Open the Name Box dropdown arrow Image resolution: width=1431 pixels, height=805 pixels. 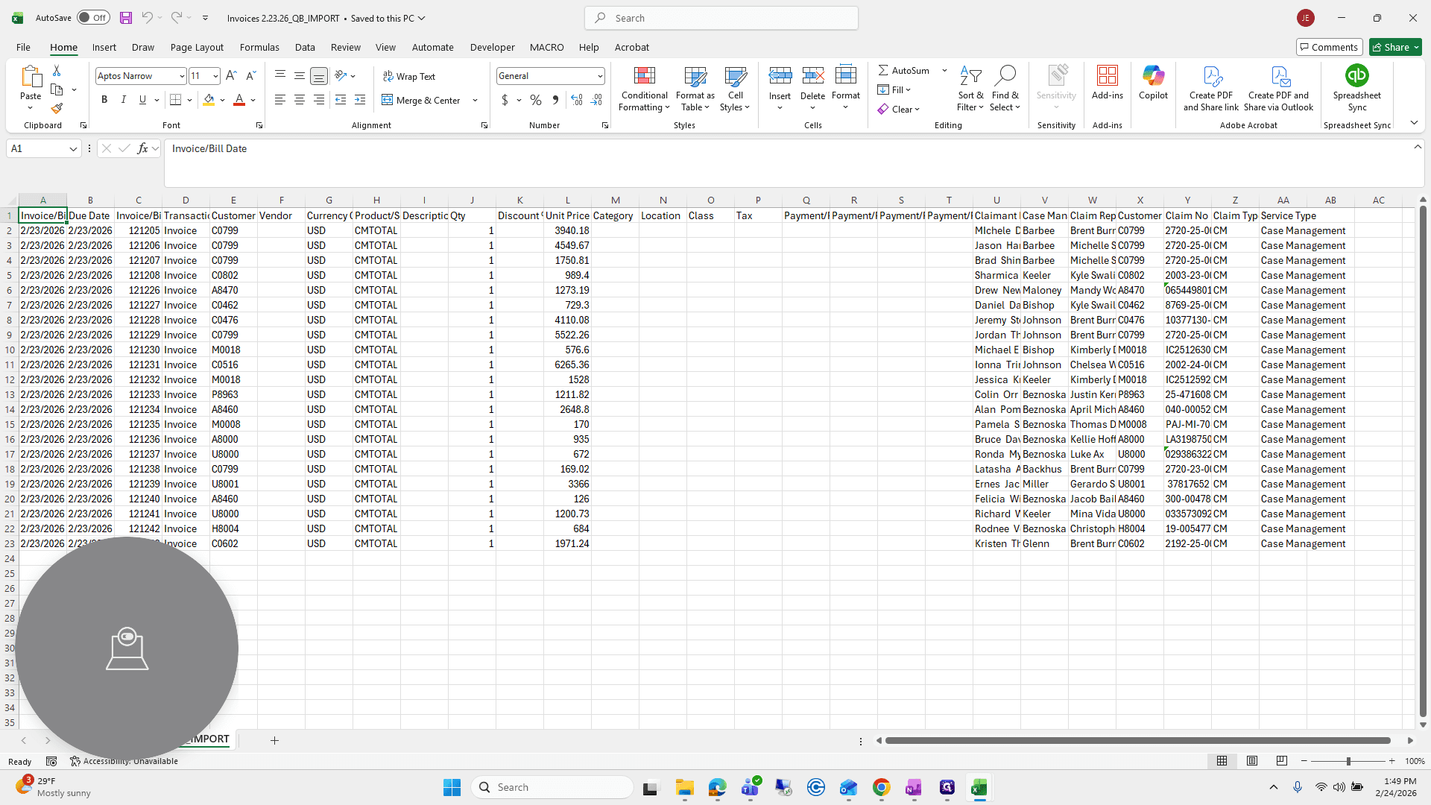(x=73, y=149)
